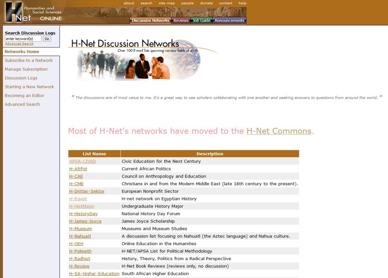Click the 'about' top menu link
This screenshot has height=278, width=388.
click(129, 3)
